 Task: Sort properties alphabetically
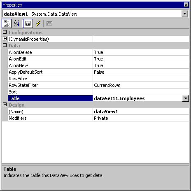(17, 23)
